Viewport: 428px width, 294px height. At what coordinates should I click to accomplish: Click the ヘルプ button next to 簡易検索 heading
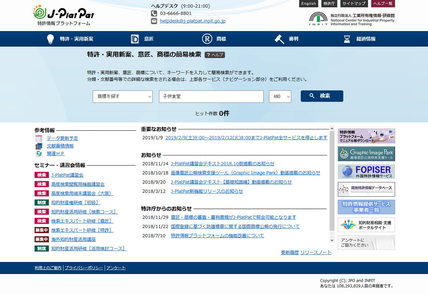point(215,55)
